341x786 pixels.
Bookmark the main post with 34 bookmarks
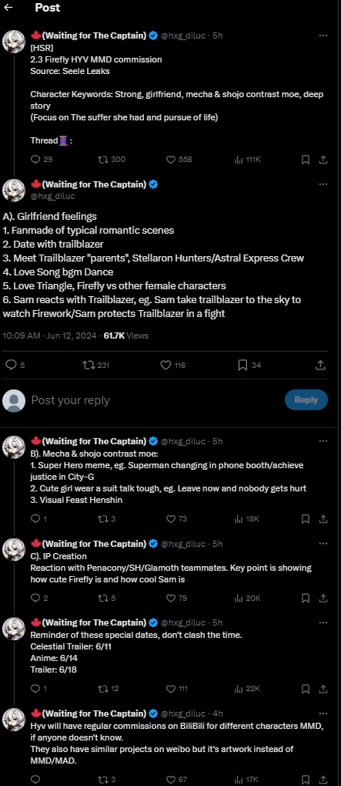(x=249, y=365)
